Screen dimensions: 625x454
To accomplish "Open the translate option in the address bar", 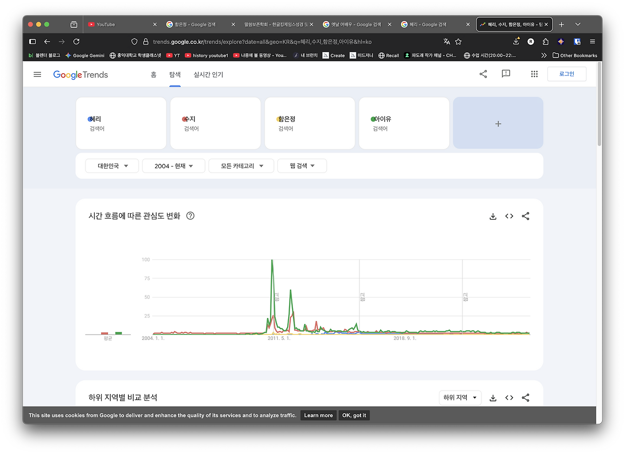I will 446,42.
